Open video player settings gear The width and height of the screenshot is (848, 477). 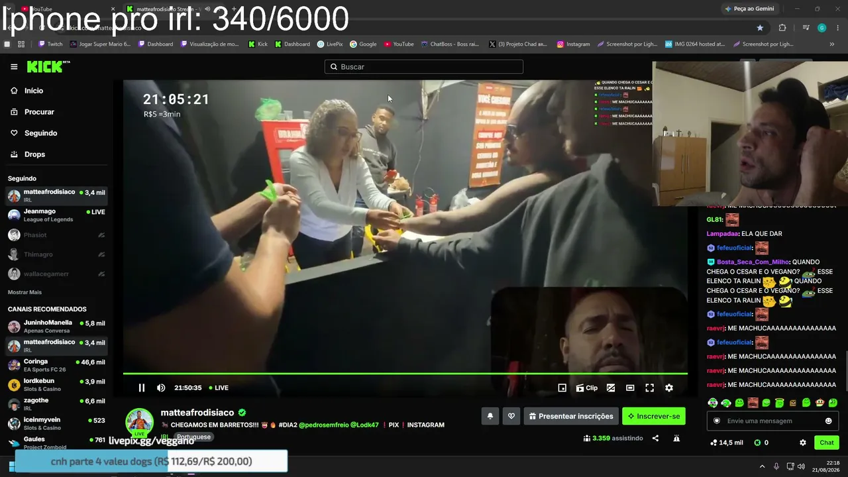tap(669, 388)
